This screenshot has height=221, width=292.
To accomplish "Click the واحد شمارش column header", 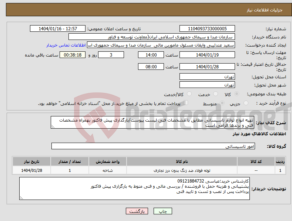I will pos(108,161).
